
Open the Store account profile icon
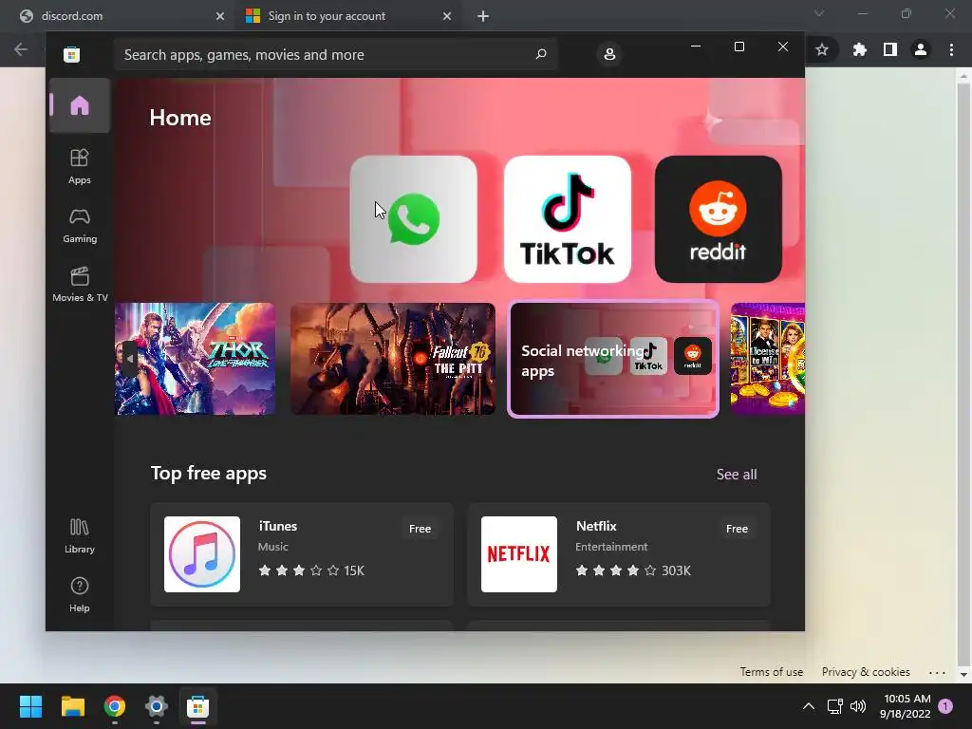(x=609, y=54)
